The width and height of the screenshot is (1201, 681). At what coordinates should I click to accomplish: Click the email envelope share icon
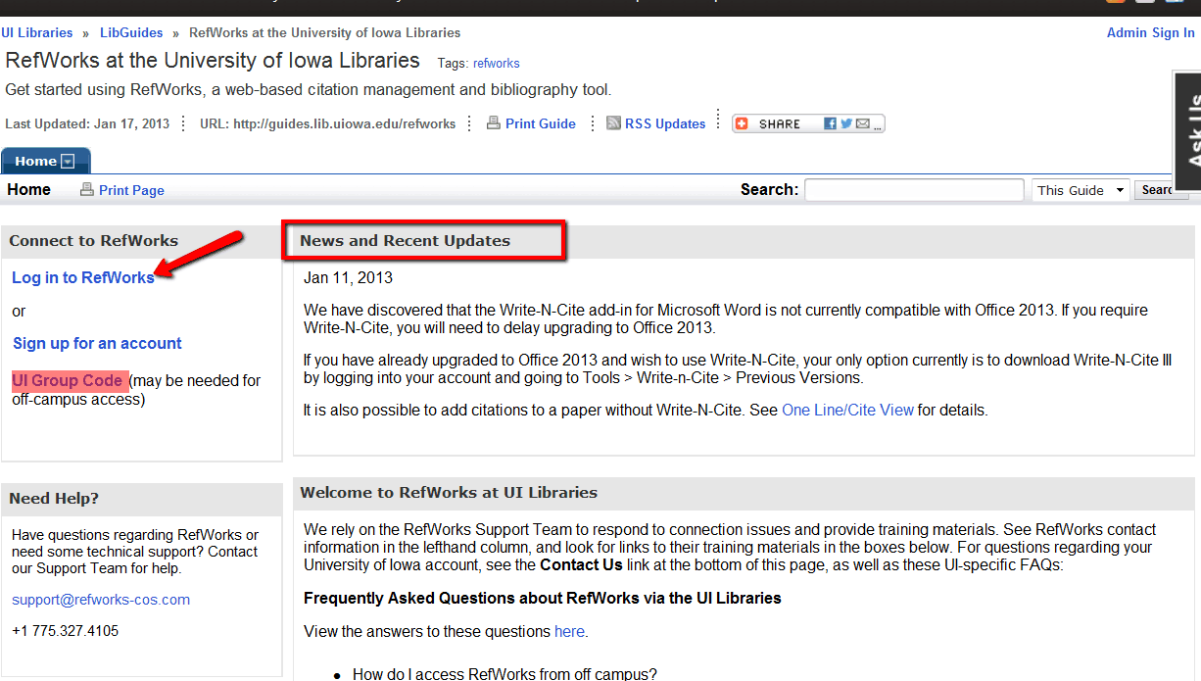click(x=862, y=123)
